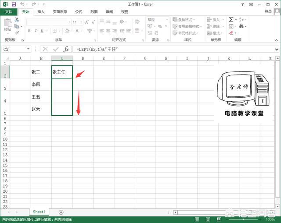Click the Paste clipboard icon
This screenshot has height=223, width=281.
7,24
